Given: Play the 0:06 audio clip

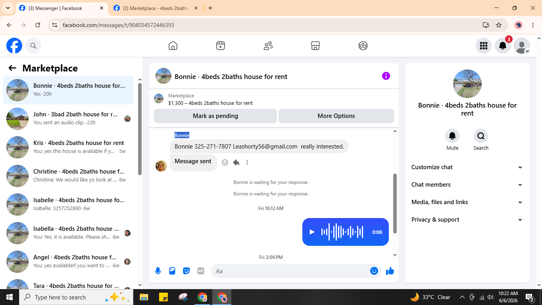Looking at the screenshot, I should (312, 232).
